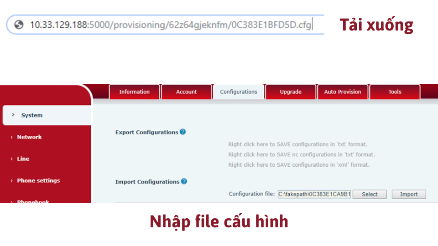Click the globe icon in address bar

click(x=19, y=25)
